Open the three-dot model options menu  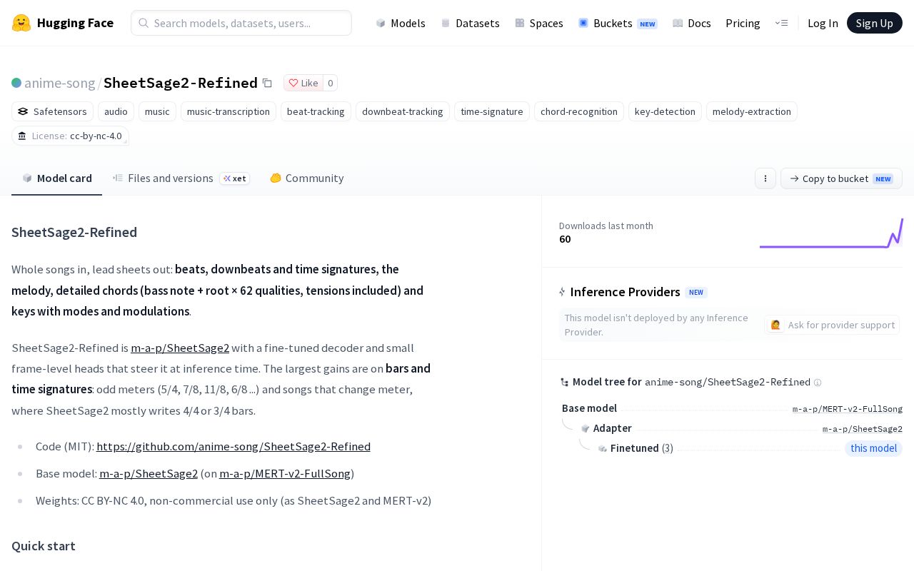pos(765,178)
